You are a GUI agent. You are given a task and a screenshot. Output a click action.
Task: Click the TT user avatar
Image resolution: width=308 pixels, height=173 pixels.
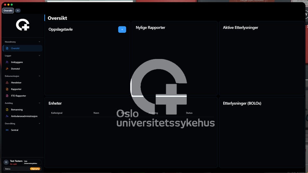tap(6, 162)
